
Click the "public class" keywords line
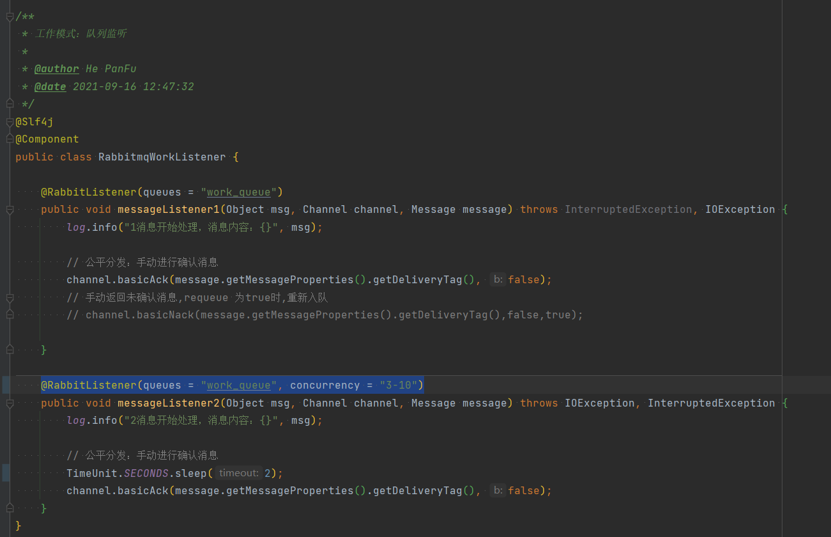tap(54, 157)
